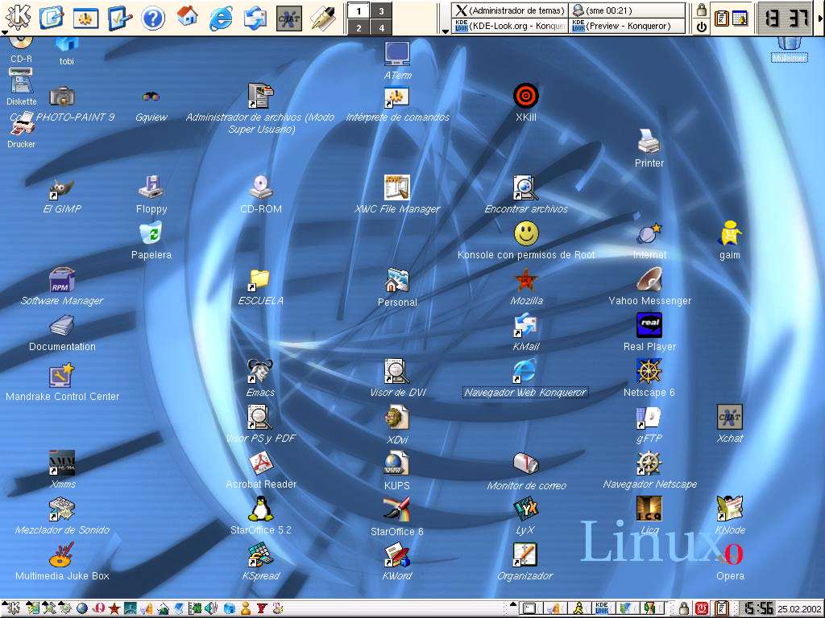Switch to virtual desktop 4
The image size is (825, 618).
[x=381, y=27]
